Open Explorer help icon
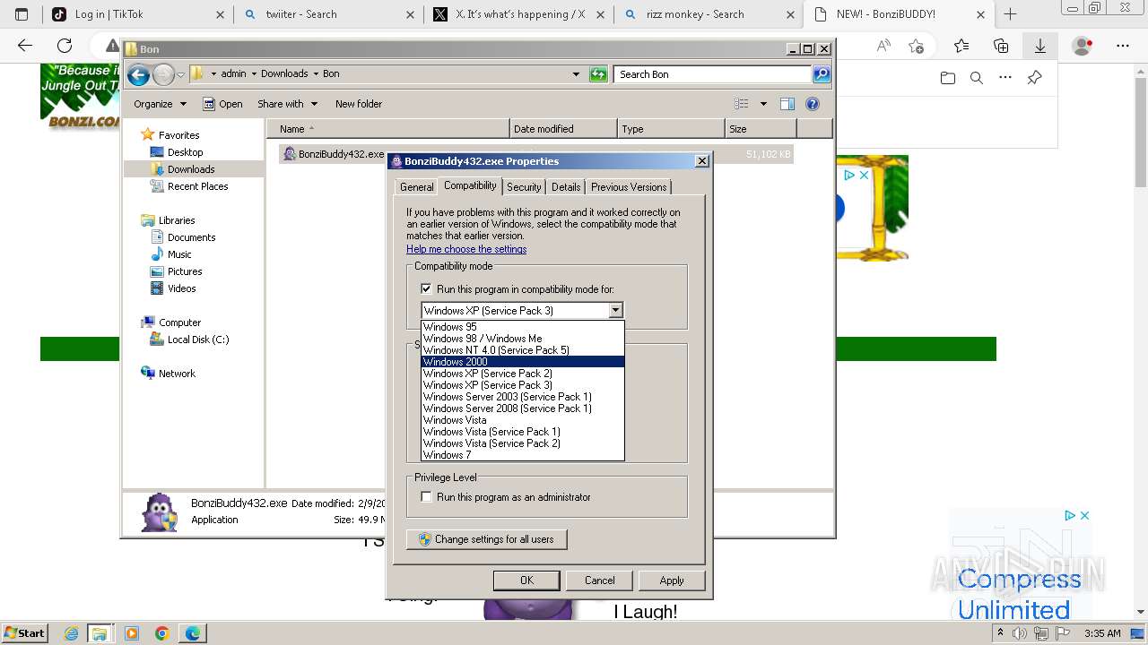 (x=813, y=104)
